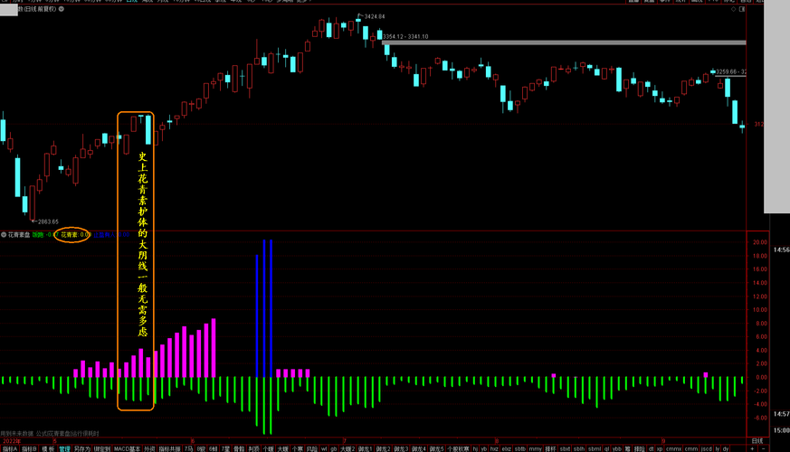Click the 3354.12 - 3341.10 gap label

tap(405, 37)
